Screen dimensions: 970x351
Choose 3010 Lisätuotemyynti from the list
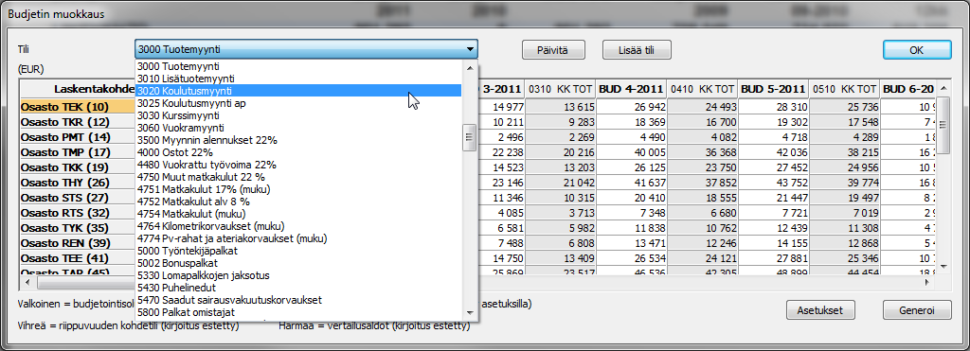(x=298, y=79)
